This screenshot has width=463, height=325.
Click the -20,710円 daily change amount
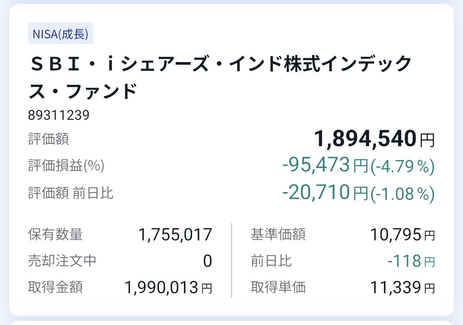pos(324,193)
